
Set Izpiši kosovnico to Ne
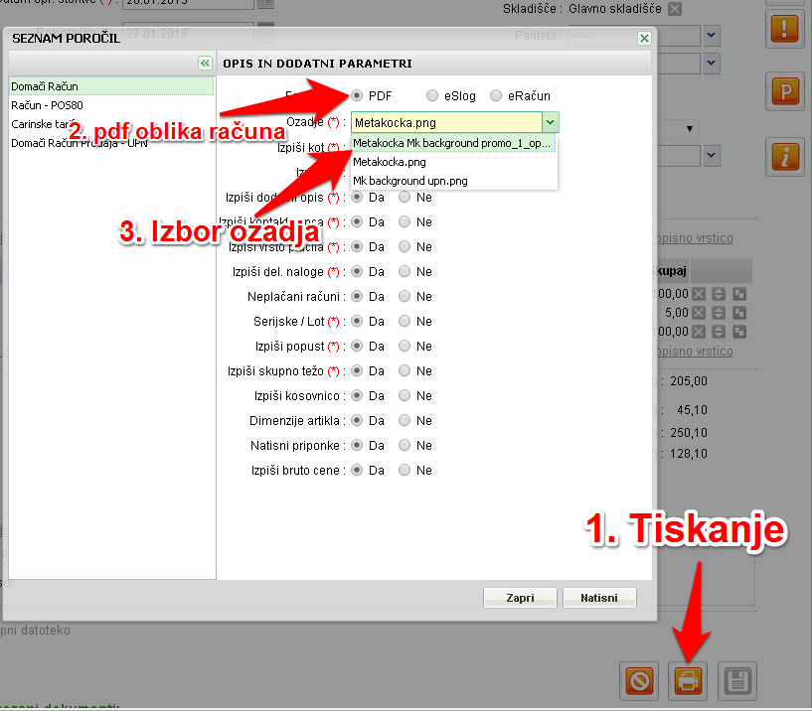click(x=405, y=395)
